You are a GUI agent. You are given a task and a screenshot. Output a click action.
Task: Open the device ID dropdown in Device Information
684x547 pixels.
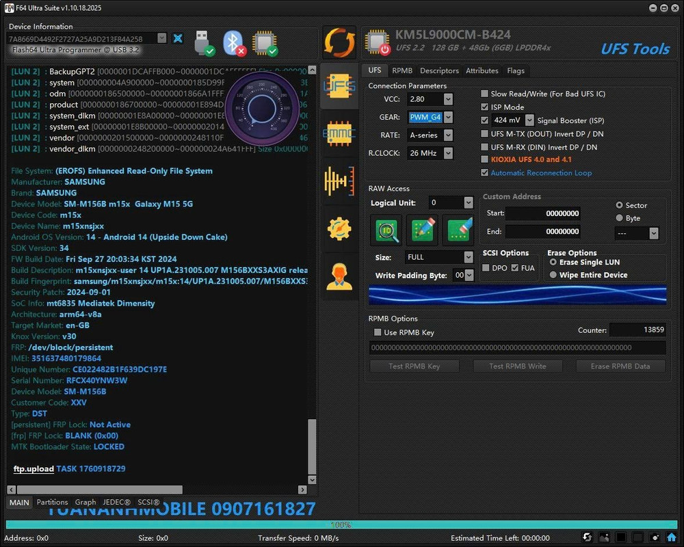(161, 38)
